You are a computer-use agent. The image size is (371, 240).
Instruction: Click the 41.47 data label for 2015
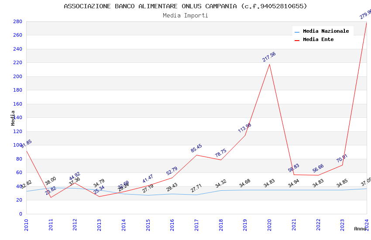(148, 178)
